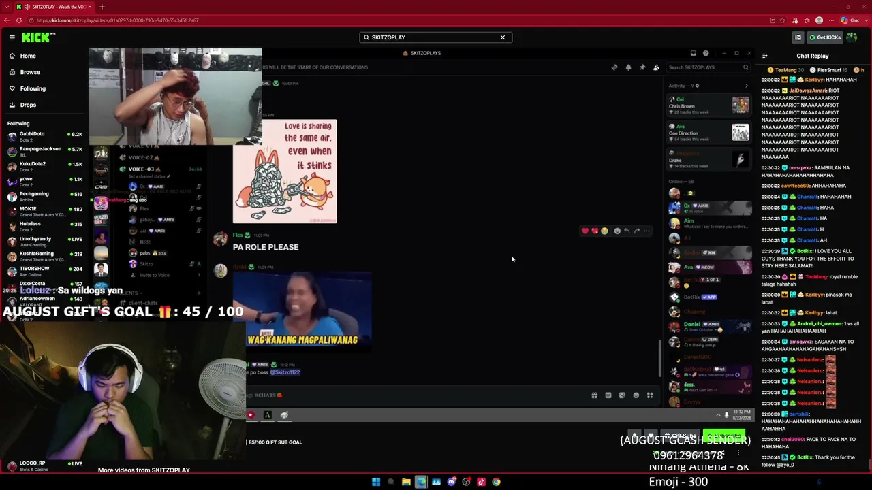Click the Search SKITZOPLAYS field in Discord

point(708,67)
